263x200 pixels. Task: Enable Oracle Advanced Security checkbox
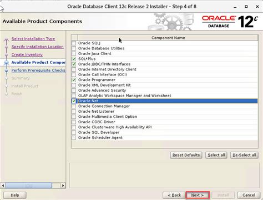point(74,91)
